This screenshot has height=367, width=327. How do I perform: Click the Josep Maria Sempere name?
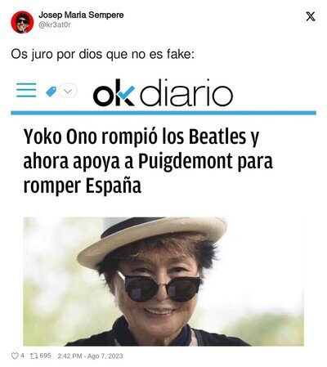tap(81, 15)
